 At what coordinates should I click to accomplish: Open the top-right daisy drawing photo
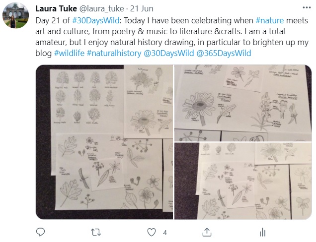coord(243,103)
